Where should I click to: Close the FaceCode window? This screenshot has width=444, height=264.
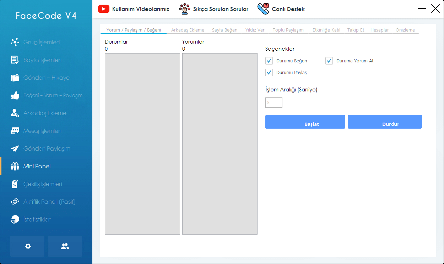point(435,9)
